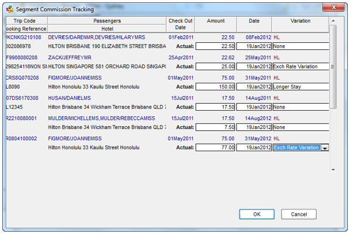
Task: Click expected amount 22.62
Action: (x=228, y=57)
